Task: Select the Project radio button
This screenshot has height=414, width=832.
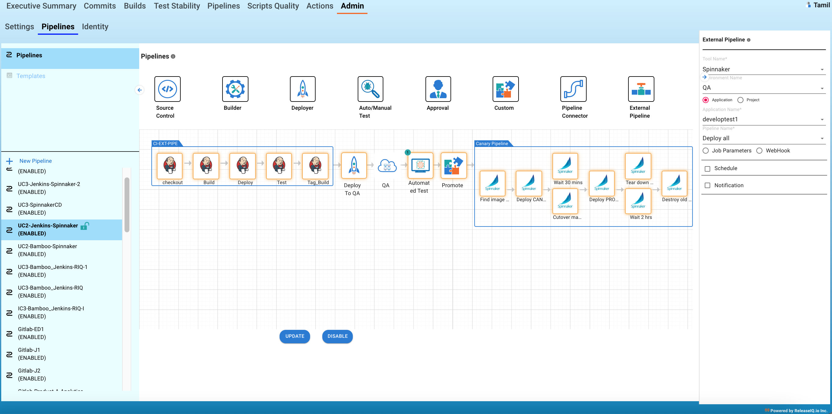Action: [740, 100]
